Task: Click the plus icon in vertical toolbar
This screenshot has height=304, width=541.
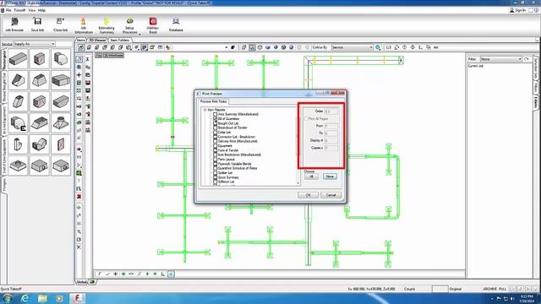Action: (x=79, y=75)
